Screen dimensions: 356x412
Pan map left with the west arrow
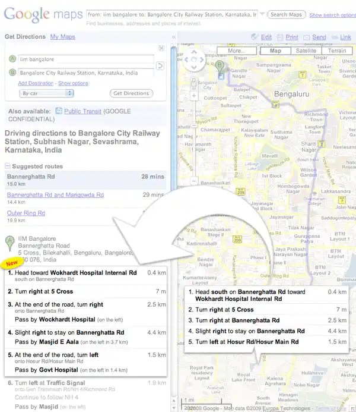[x=186, y=59]
